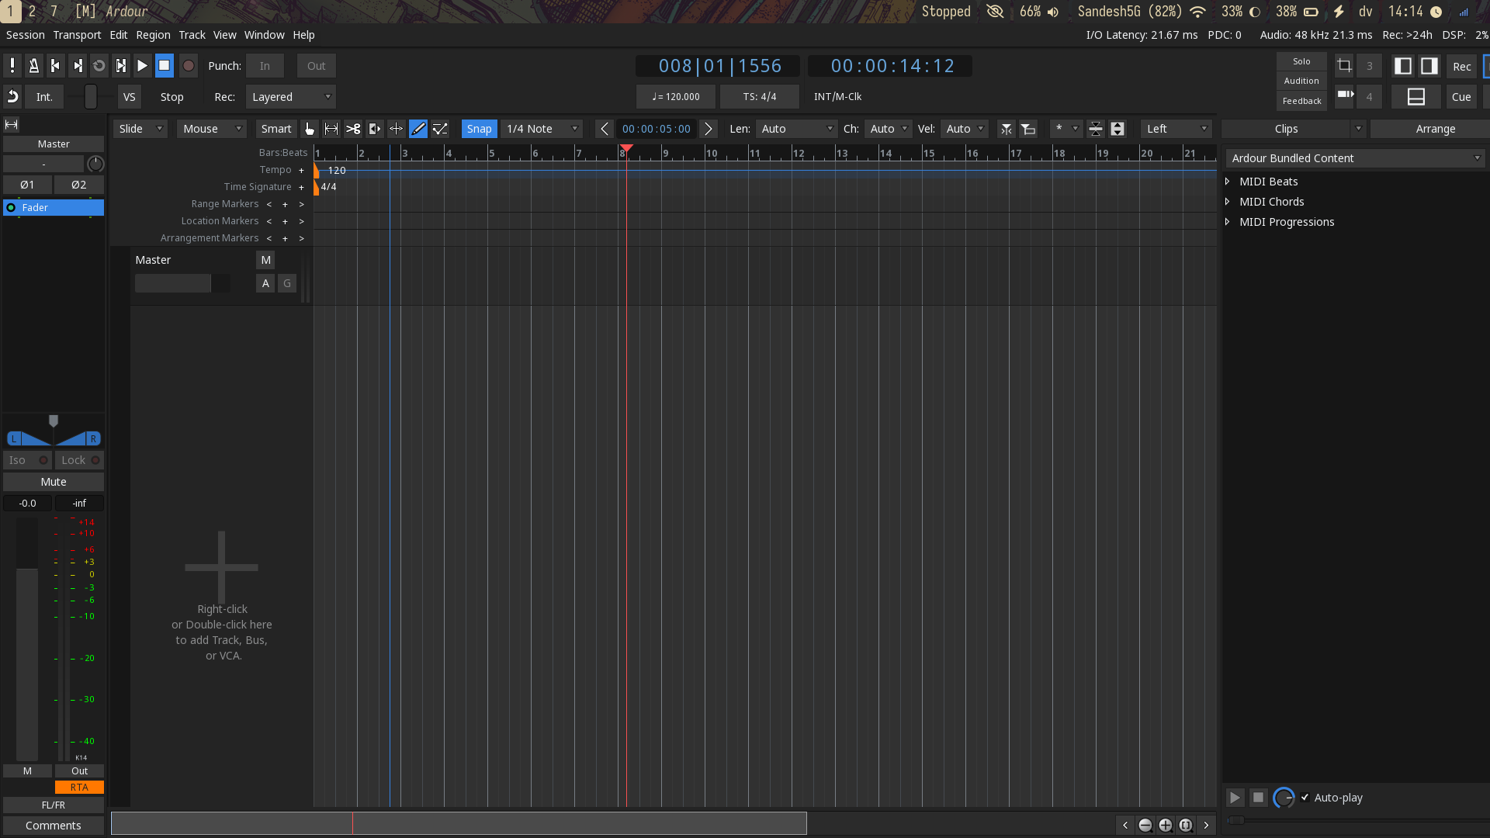Image resolution: width=1490 pixels, height=838 pixels.
Task: Select the Range tool
Action: pyautogui.click(x=331, y=129)
